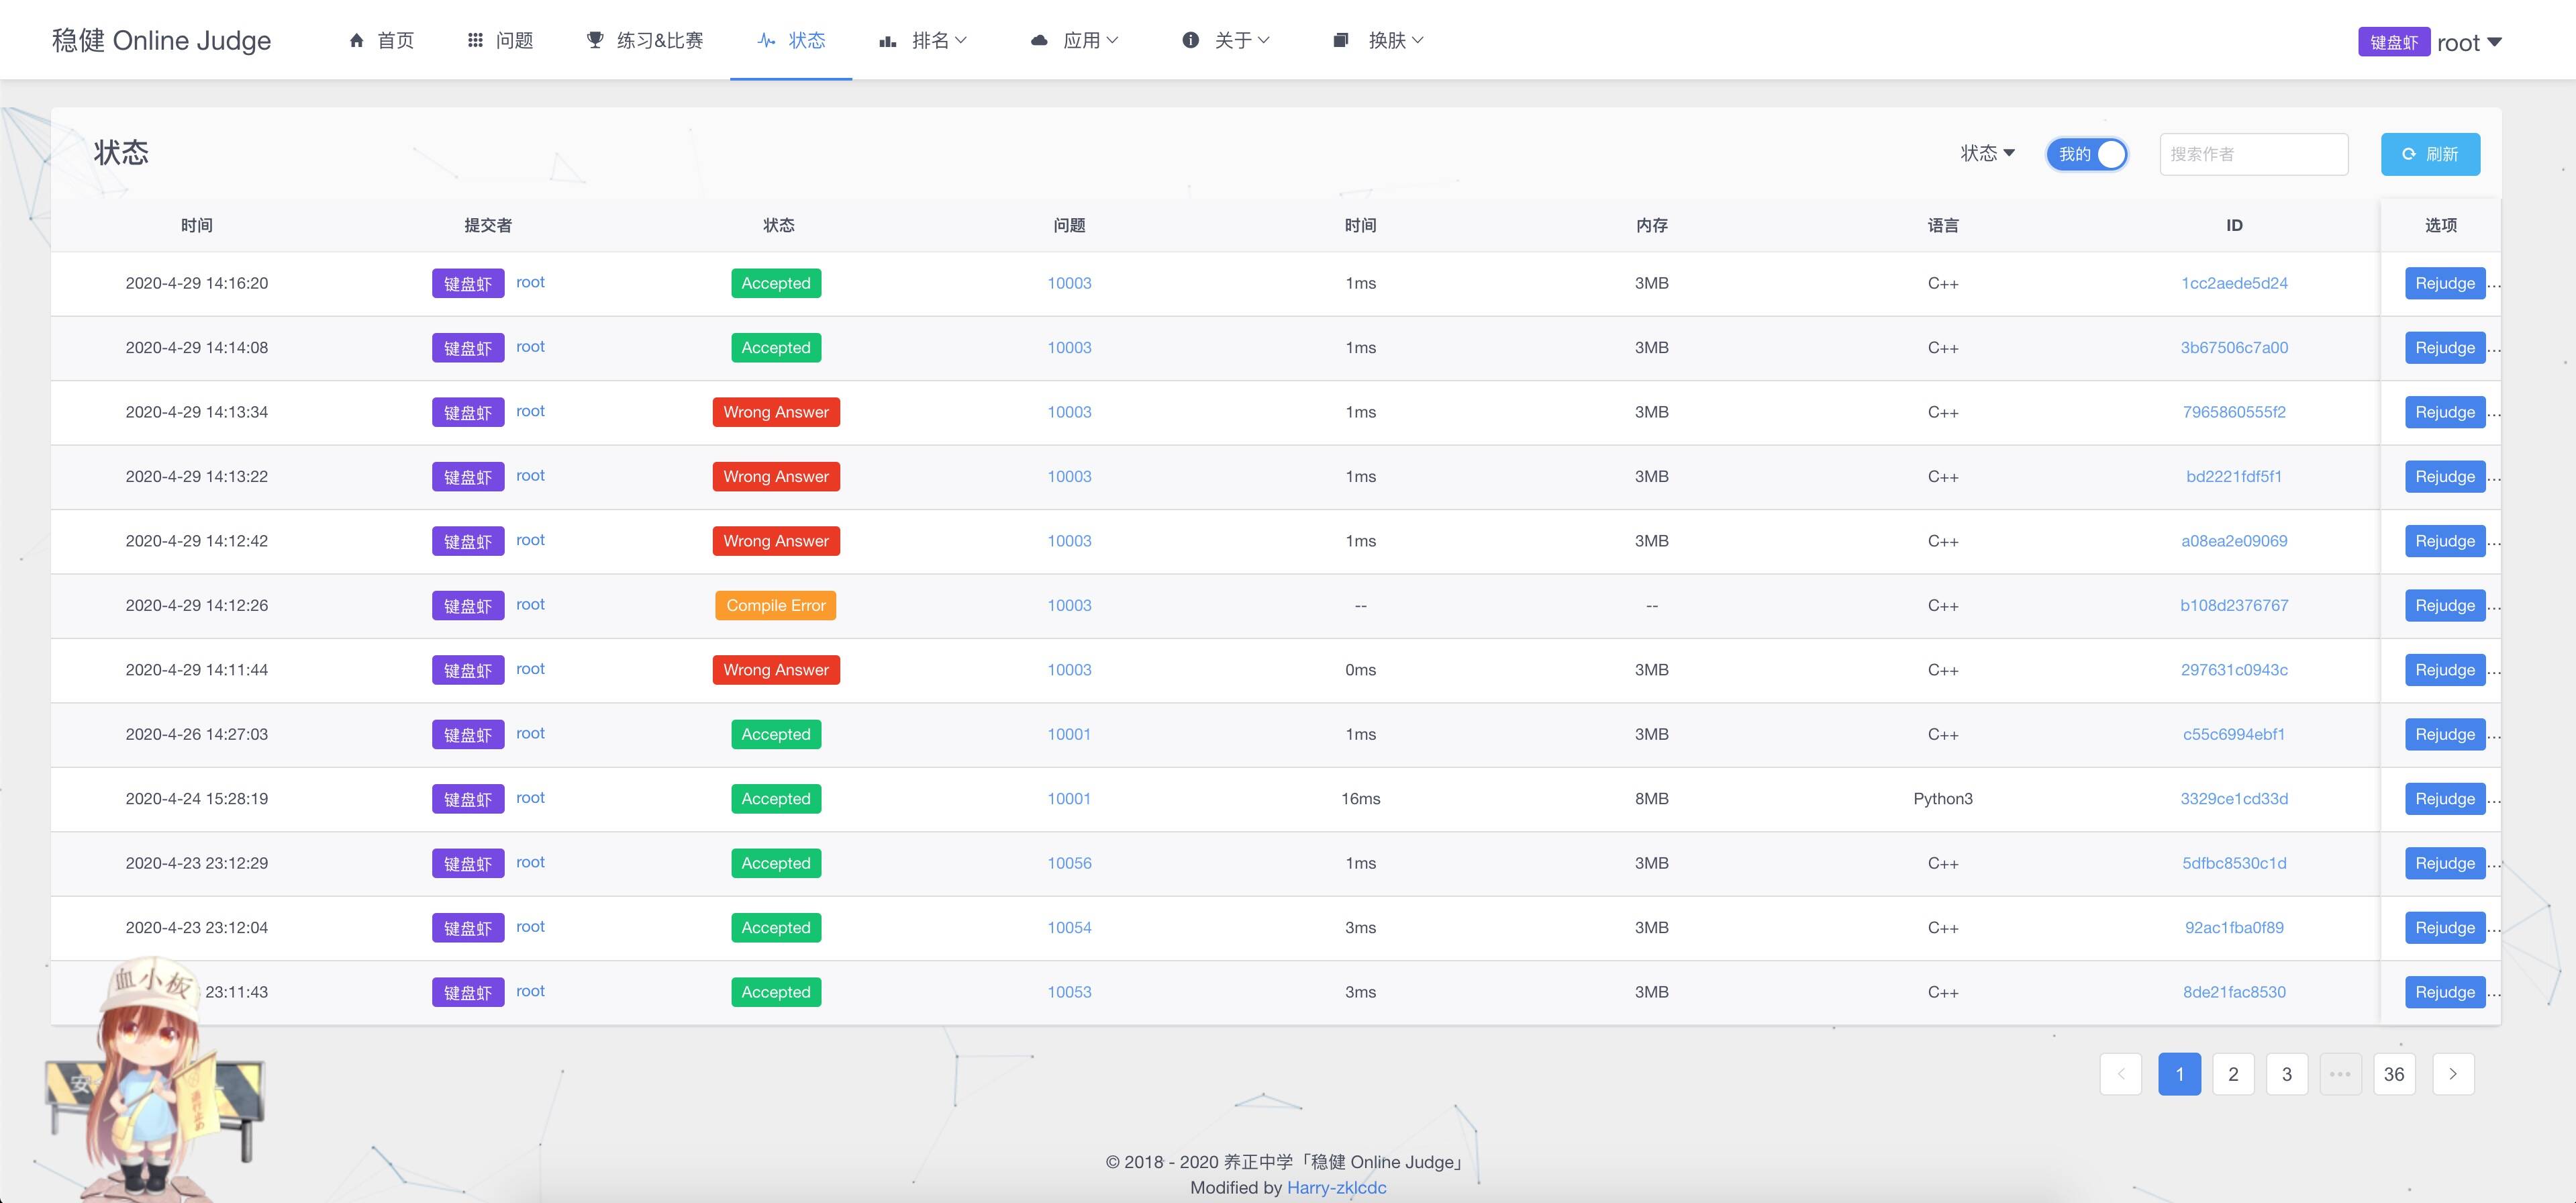This screenshot has width=2576, height=1203.
Task: Go to page 2 of submissions
Action: point(2233,1074)
